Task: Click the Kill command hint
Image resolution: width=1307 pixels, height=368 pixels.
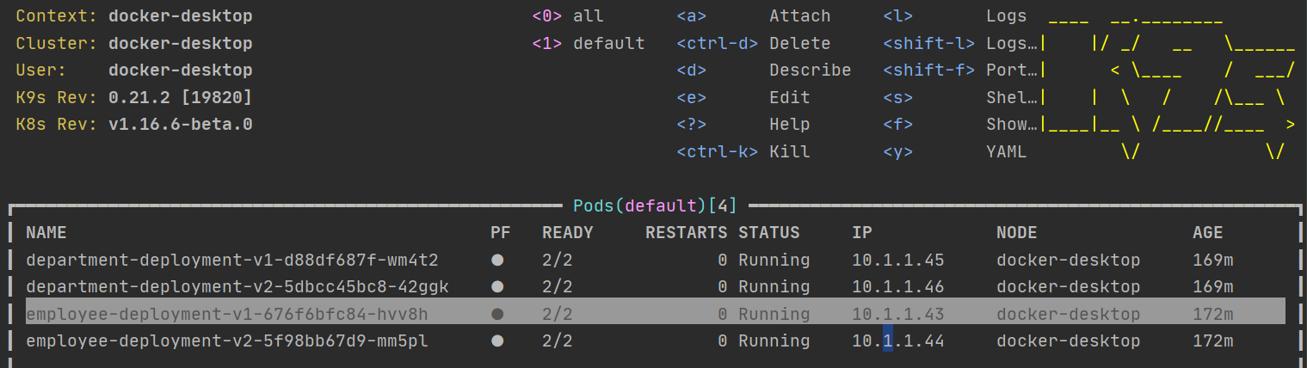Action: click(x=789, y=152)
